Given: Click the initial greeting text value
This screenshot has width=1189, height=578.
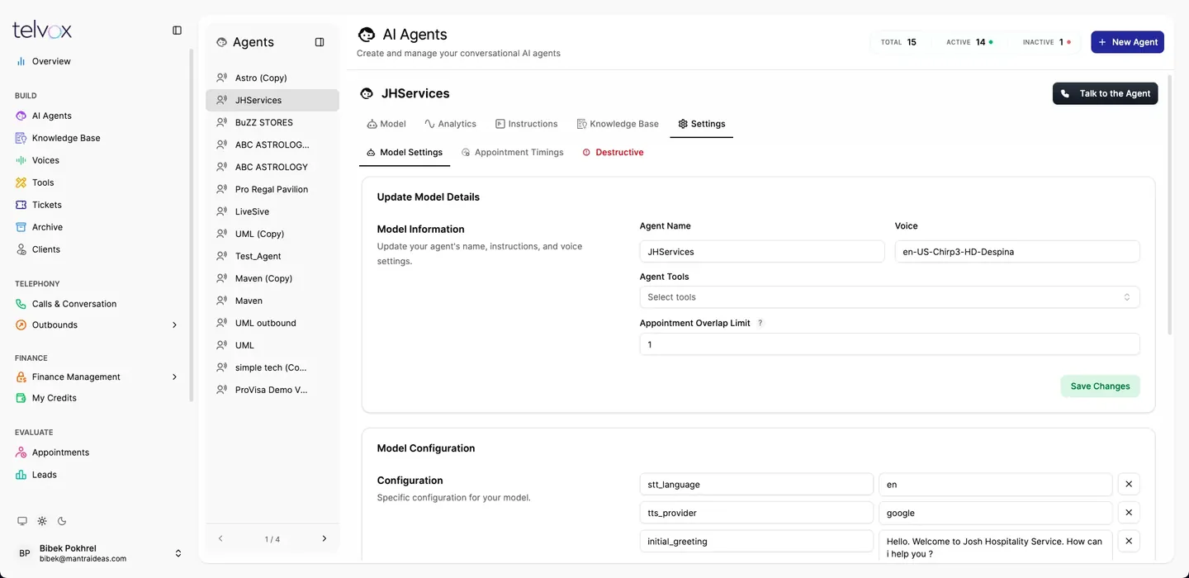Looking at the screenshot, I should (996, 547).
